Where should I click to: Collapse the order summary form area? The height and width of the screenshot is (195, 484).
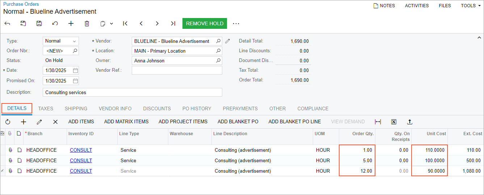(x=479, y=37)
